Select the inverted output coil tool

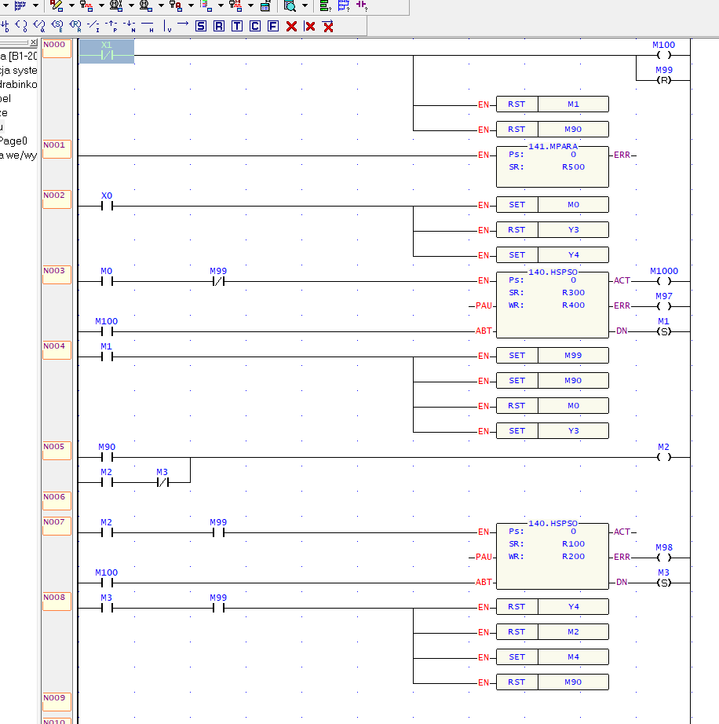pyautogui.click(x=39, y=26)
